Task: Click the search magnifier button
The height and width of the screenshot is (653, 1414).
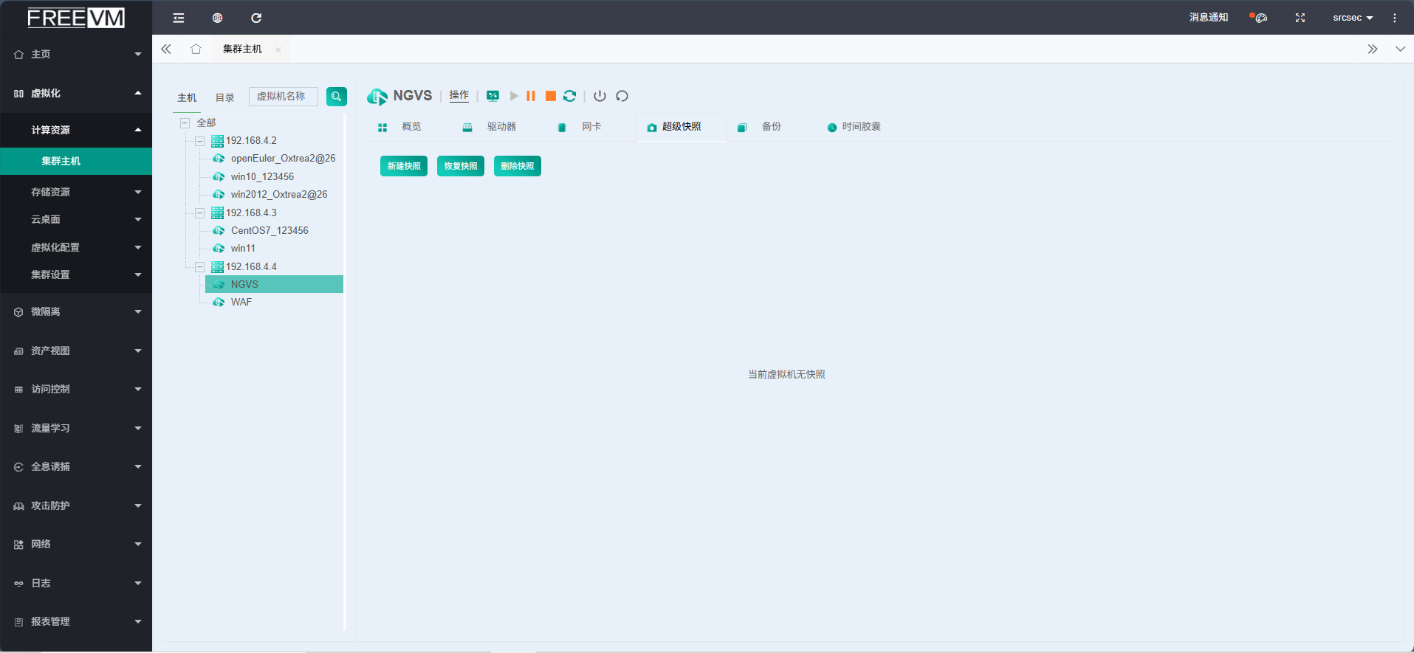Action: tap(336, 97)
